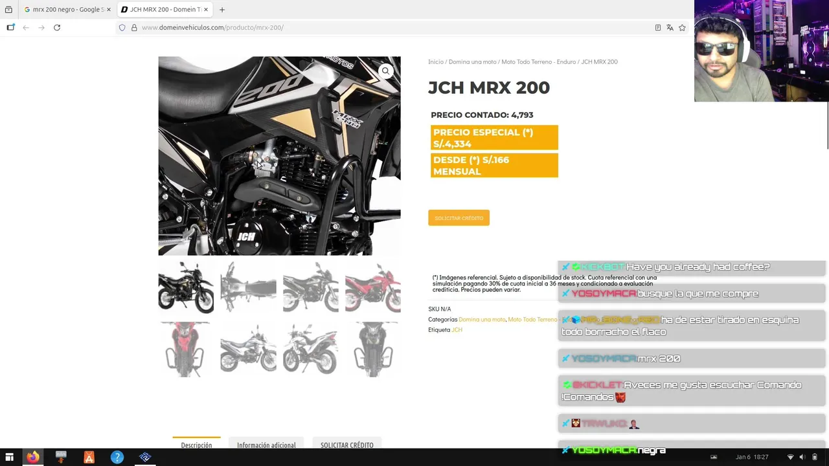829x466 pixels.
Task: Bookmark this page with the star
Action: click(682, 27)
